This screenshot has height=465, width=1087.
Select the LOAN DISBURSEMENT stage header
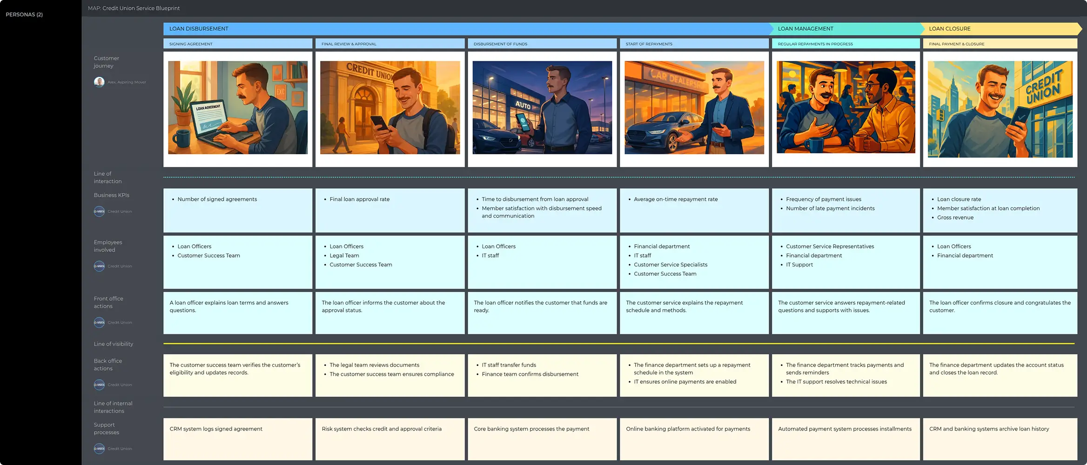click(x=198, y=28)
